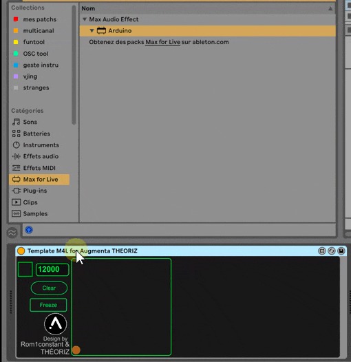The width and height of the screenshot is (351, 362).
Task: Toggle the waveform button left of preview bar
Action: click(12, 233)
